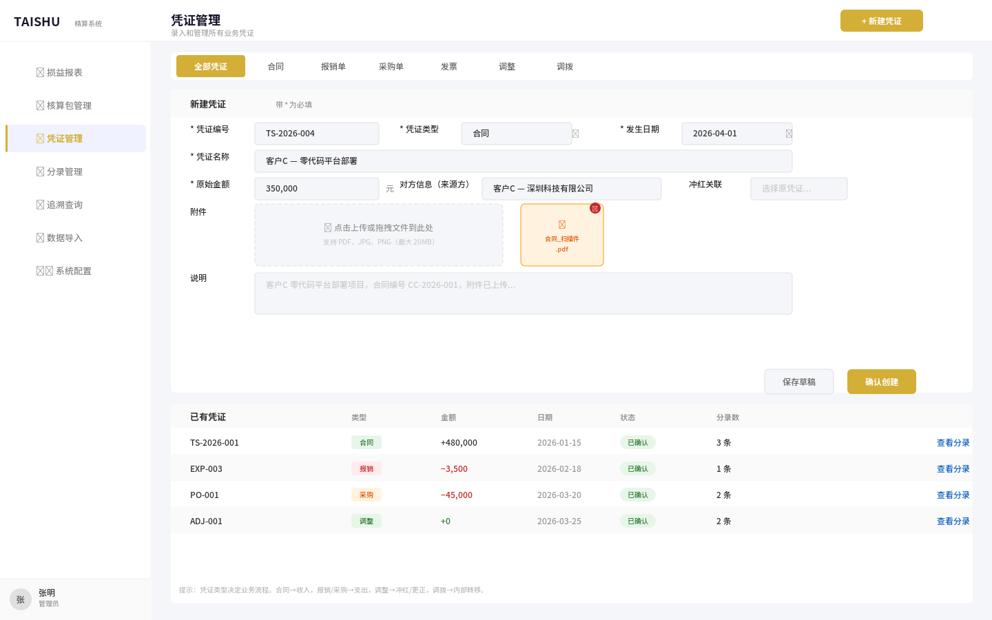This screenshot has width=992, height=620.
Task: Click the green 合同 type tag
Action: point(366,443)
